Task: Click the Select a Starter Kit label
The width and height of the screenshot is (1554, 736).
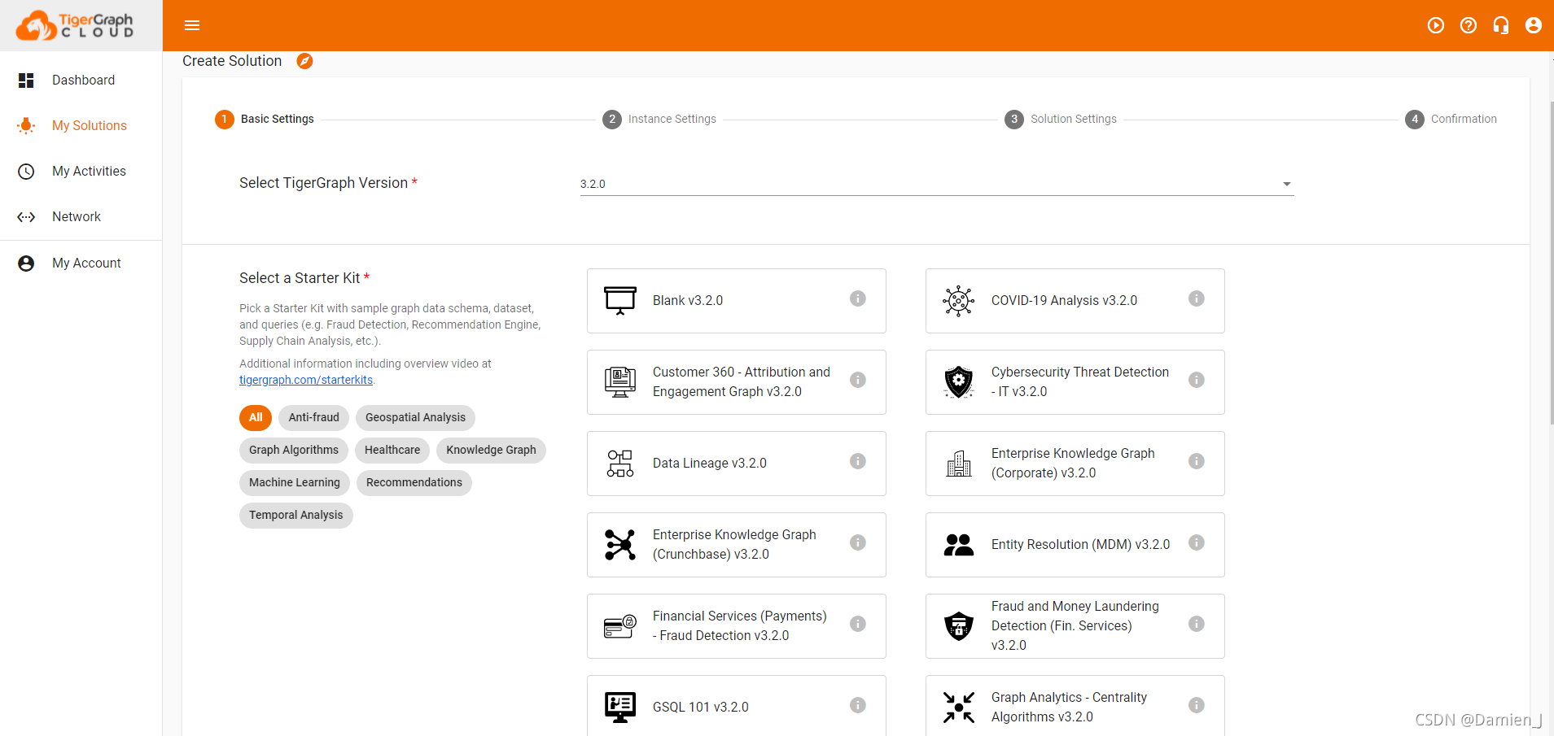Action: pyautogui.click(x=304, y=278)
